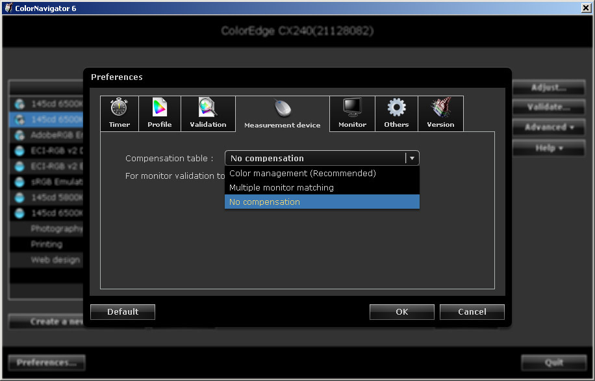Choose the Photography entry in target list
Image resolution: width=595 pixels, height=381 pixels.
click(46, 229)
